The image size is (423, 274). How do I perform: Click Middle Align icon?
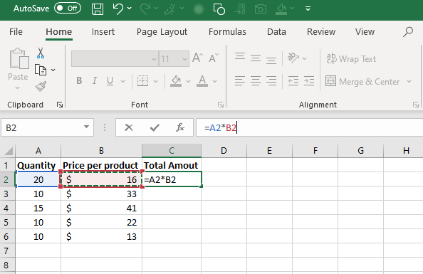point(256,58)
